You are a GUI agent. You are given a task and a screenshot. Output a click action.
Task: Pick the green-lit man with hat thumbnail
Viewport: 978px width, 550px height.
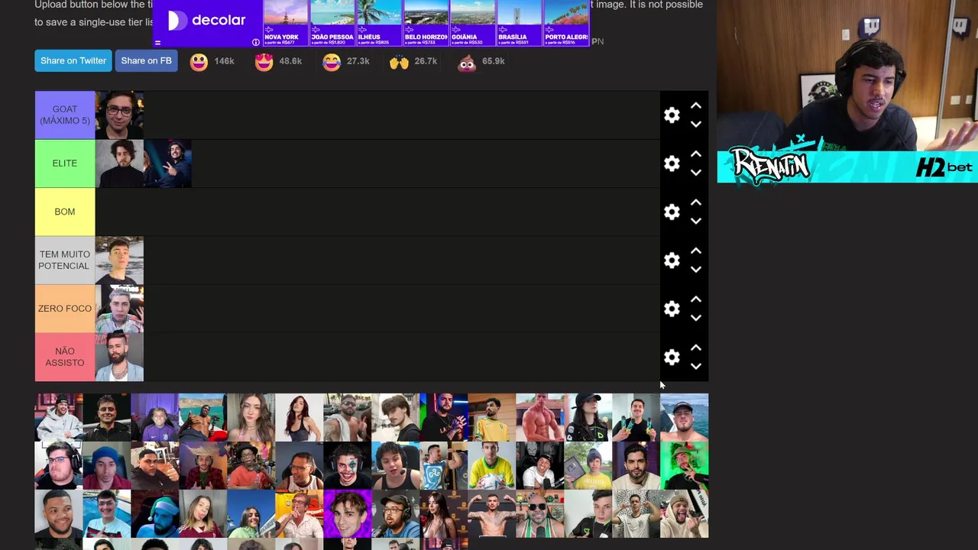[x=684, y=466]
